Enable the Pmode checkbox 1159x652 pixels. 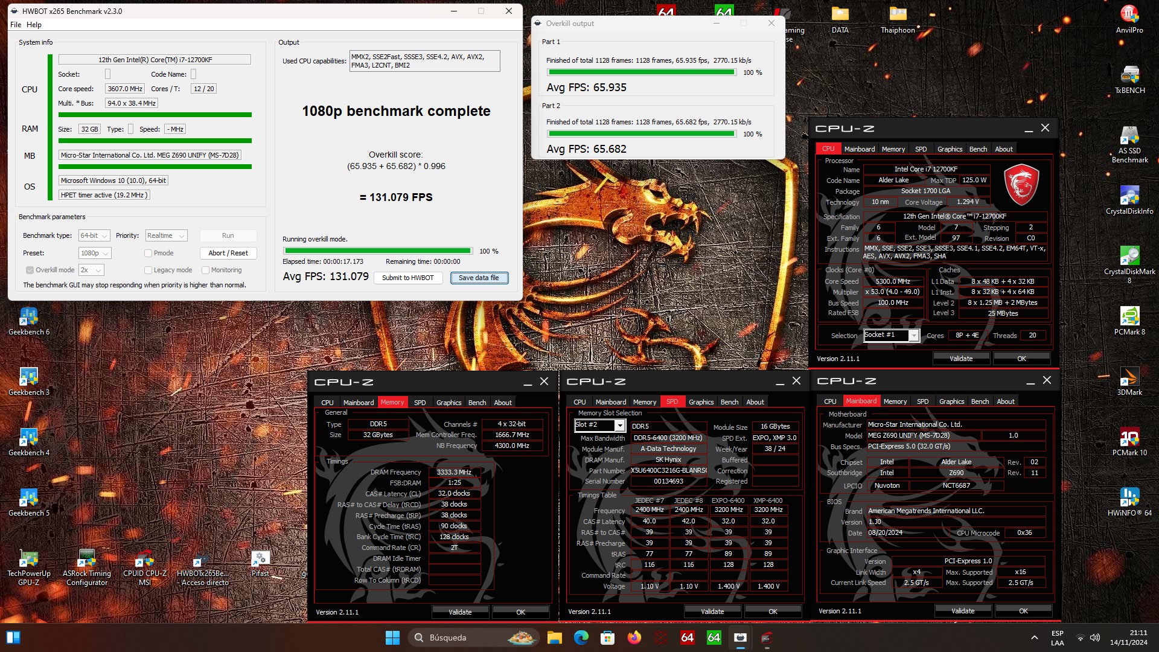[148, 253]
